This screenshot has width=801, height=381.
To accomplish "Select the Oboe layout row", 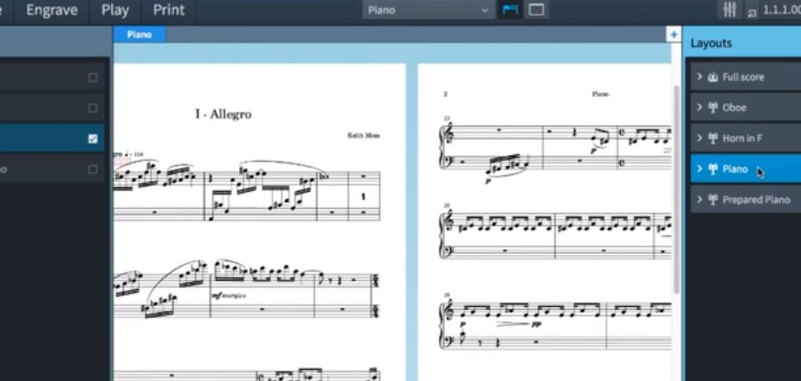I will (746, 107).
